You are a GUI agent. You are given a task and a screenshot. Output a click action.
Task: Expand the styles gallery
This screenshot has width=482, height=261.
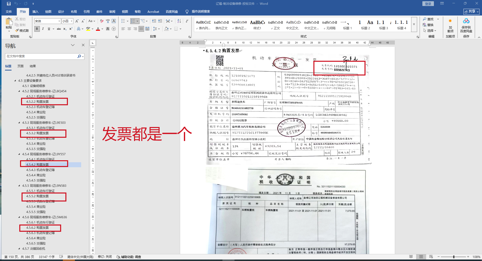click(x=414, y=24)
